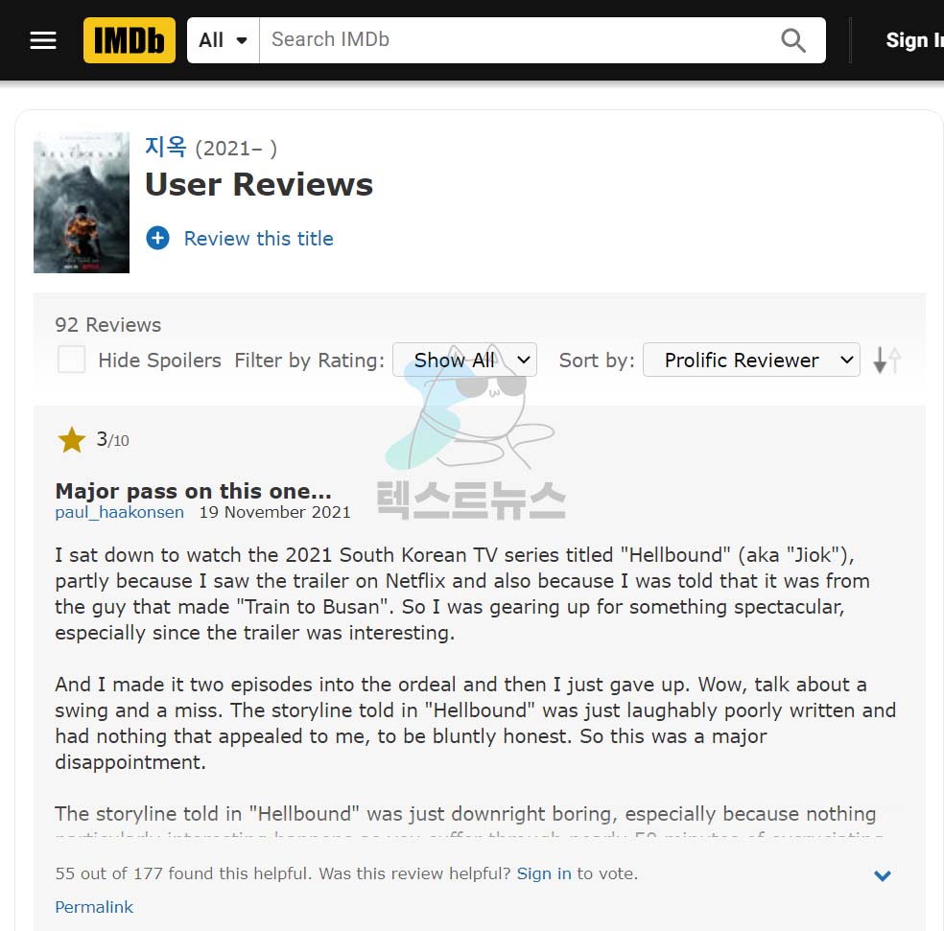Toggle the sort order arrows

[x=886, y=360]
